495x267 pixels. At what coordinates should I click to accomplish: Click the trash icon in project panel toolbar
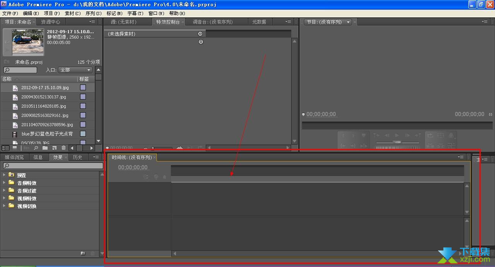(x=63, y=148)
